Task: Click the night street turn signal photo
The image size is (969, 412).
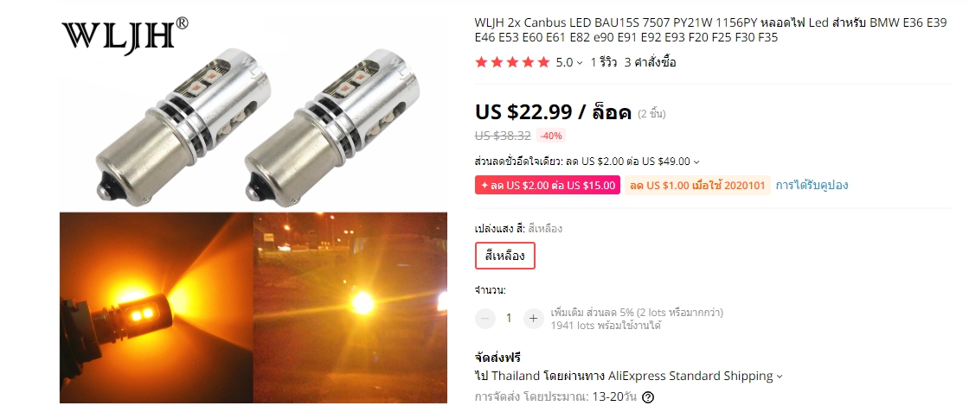Action: pyautogui.click(x=350, y=307)
